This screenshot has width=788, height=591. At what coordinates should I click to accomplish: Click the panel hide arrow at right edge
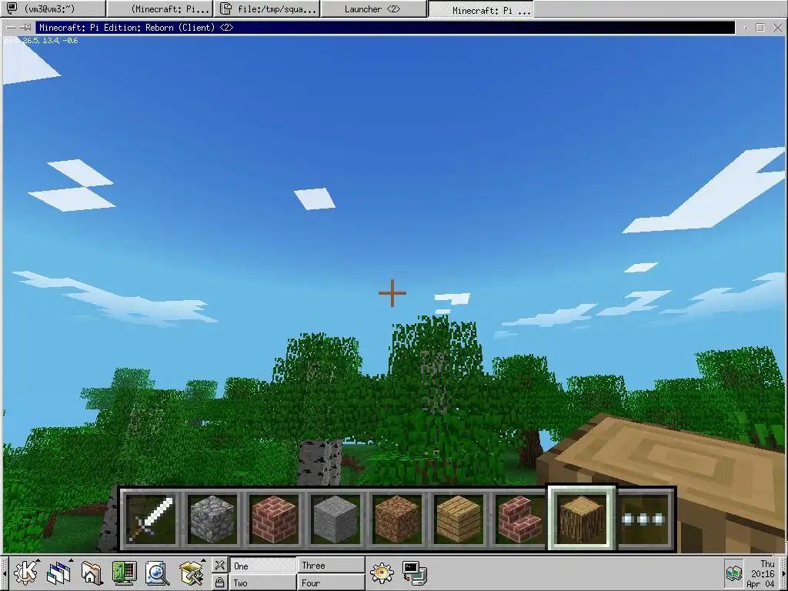coord(783,573)
